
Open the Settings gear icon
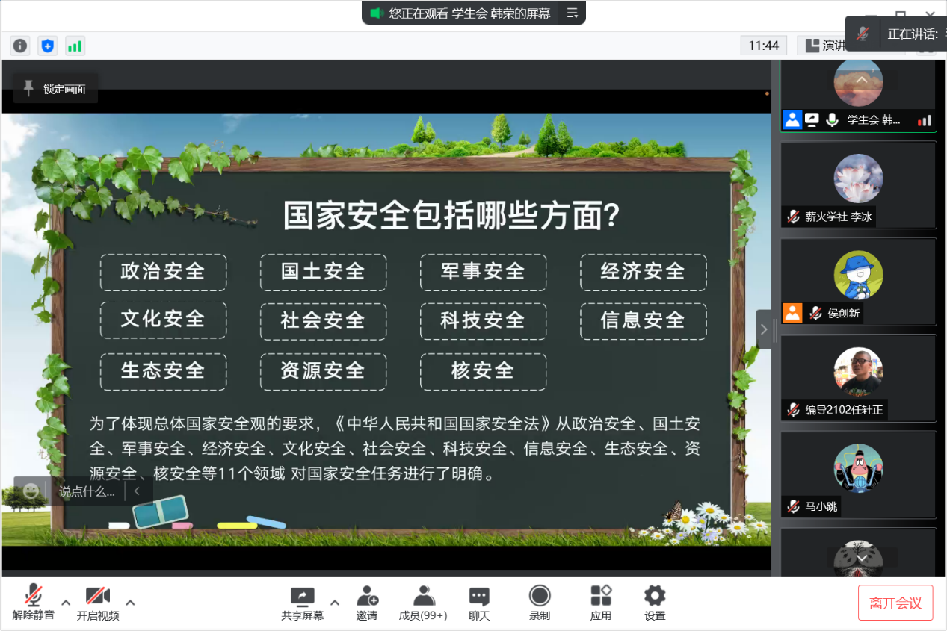655,603
